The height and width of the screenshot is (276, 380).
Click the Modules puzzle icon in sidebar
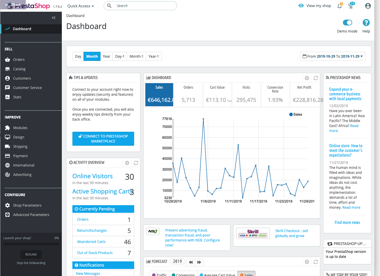pyautogui.click(x=8, y=128)
